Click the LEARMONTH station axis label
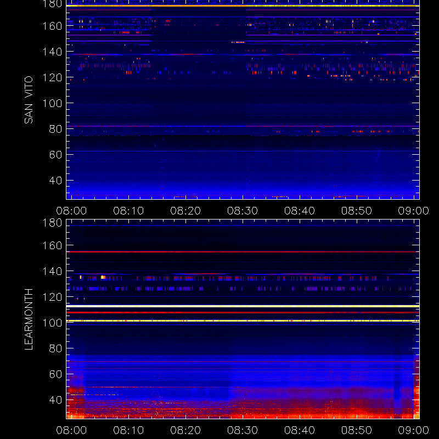Viewport: 439px width, 439px height. [x=29, y=319]
